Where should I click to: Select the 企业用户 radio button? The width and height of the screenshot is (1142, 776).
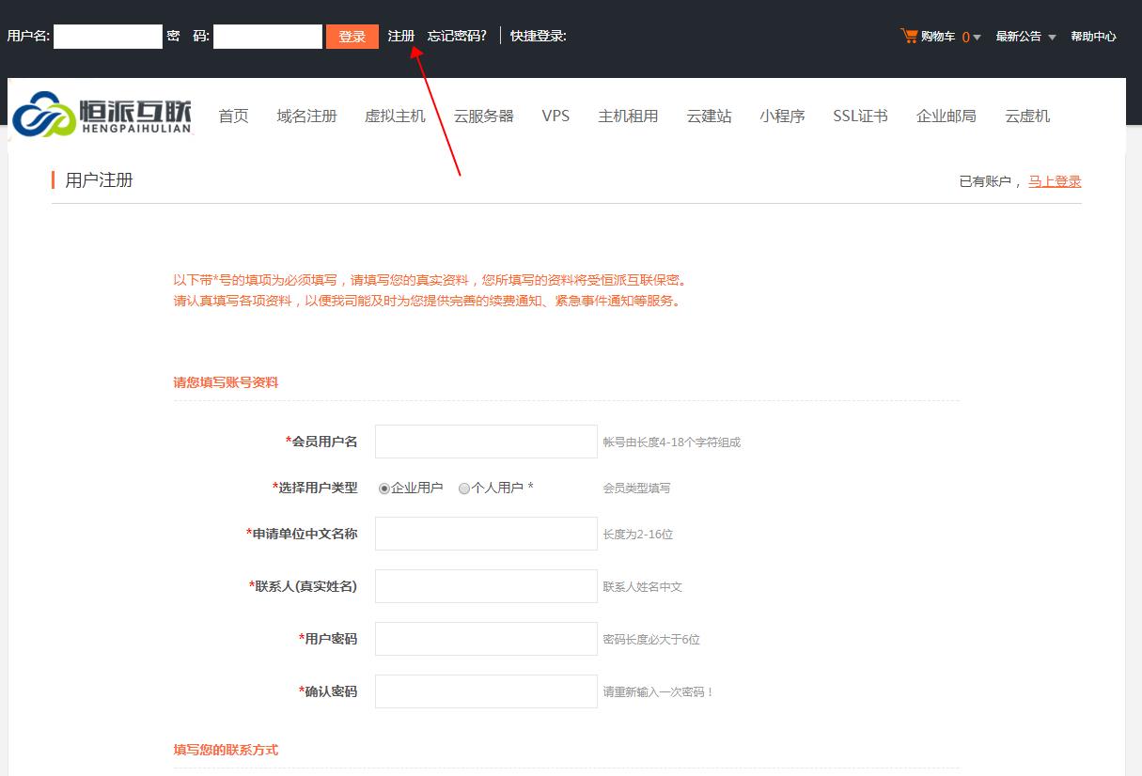pos(384,488)
